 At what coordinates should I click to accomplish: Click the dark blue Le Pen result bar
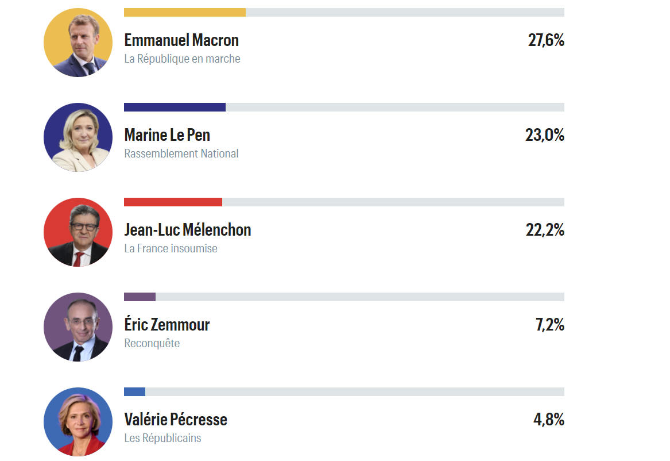click(175, 107)
